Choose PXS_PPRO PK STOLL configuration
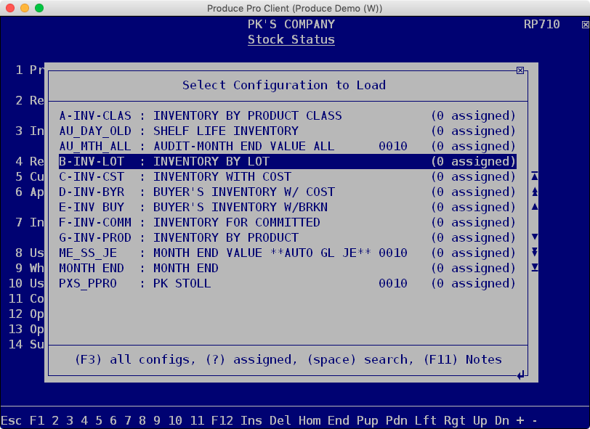This screenshot has width=590, height=429. point(288,283)
